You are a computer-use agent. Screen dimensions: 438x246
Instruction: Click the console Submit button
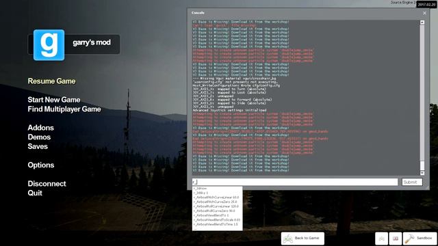(x=412, y=182)
